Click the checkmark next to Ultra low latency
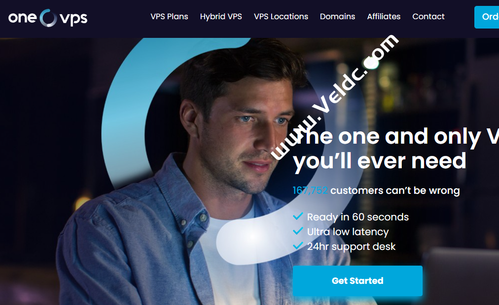The image size is (499, 305). pyautogui.click(x=298, y=231)
